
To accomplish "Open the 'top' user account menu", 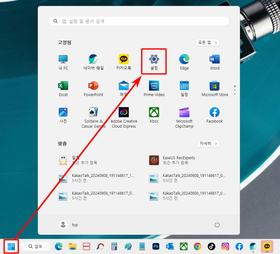I will point(68,225).
